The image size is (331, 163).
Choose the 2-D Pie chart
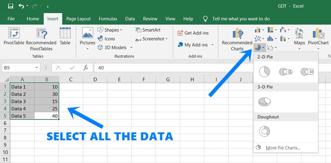coord(264,72)
